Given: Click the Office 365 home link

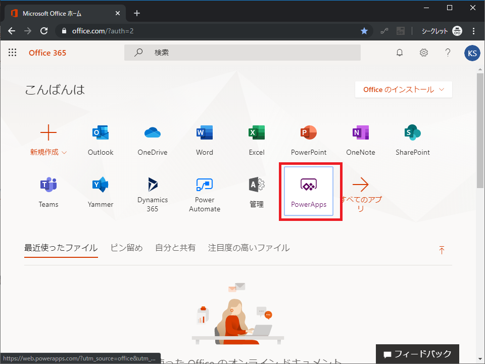Looking at the screenshot, I should pyautogui.click(x=47, y=53).
